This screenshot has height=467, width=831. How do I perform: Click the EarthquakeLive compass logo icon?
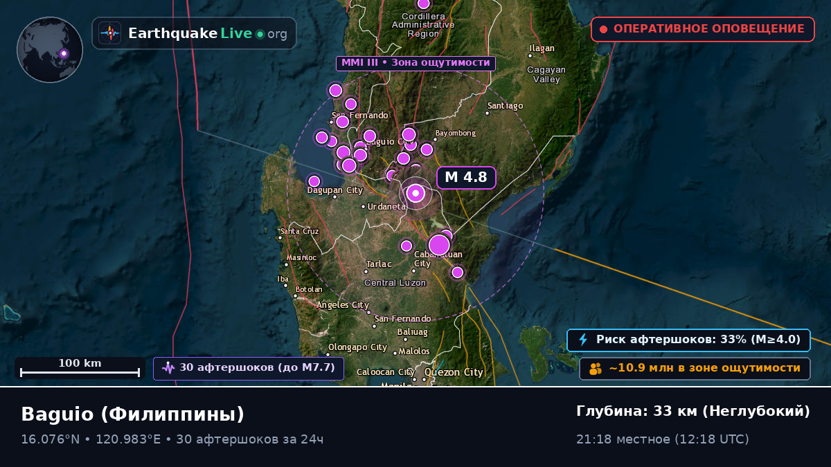[110, 33]
